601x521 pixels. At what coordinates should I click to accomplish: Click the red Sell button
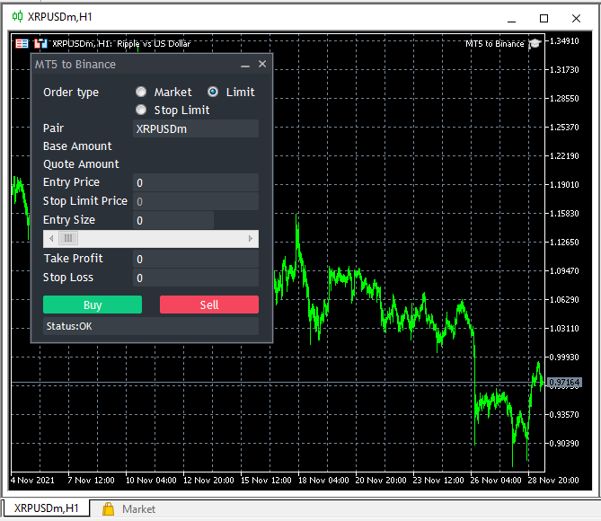point(209,305)
